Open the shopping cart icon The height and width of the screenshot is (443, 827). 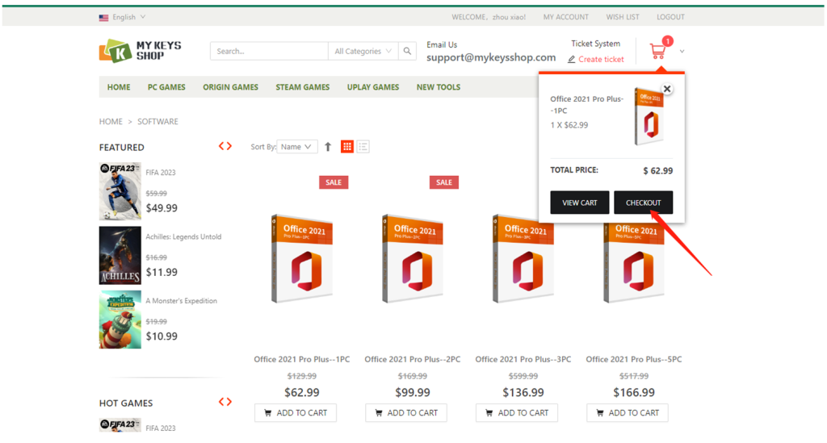pos(657,51)
